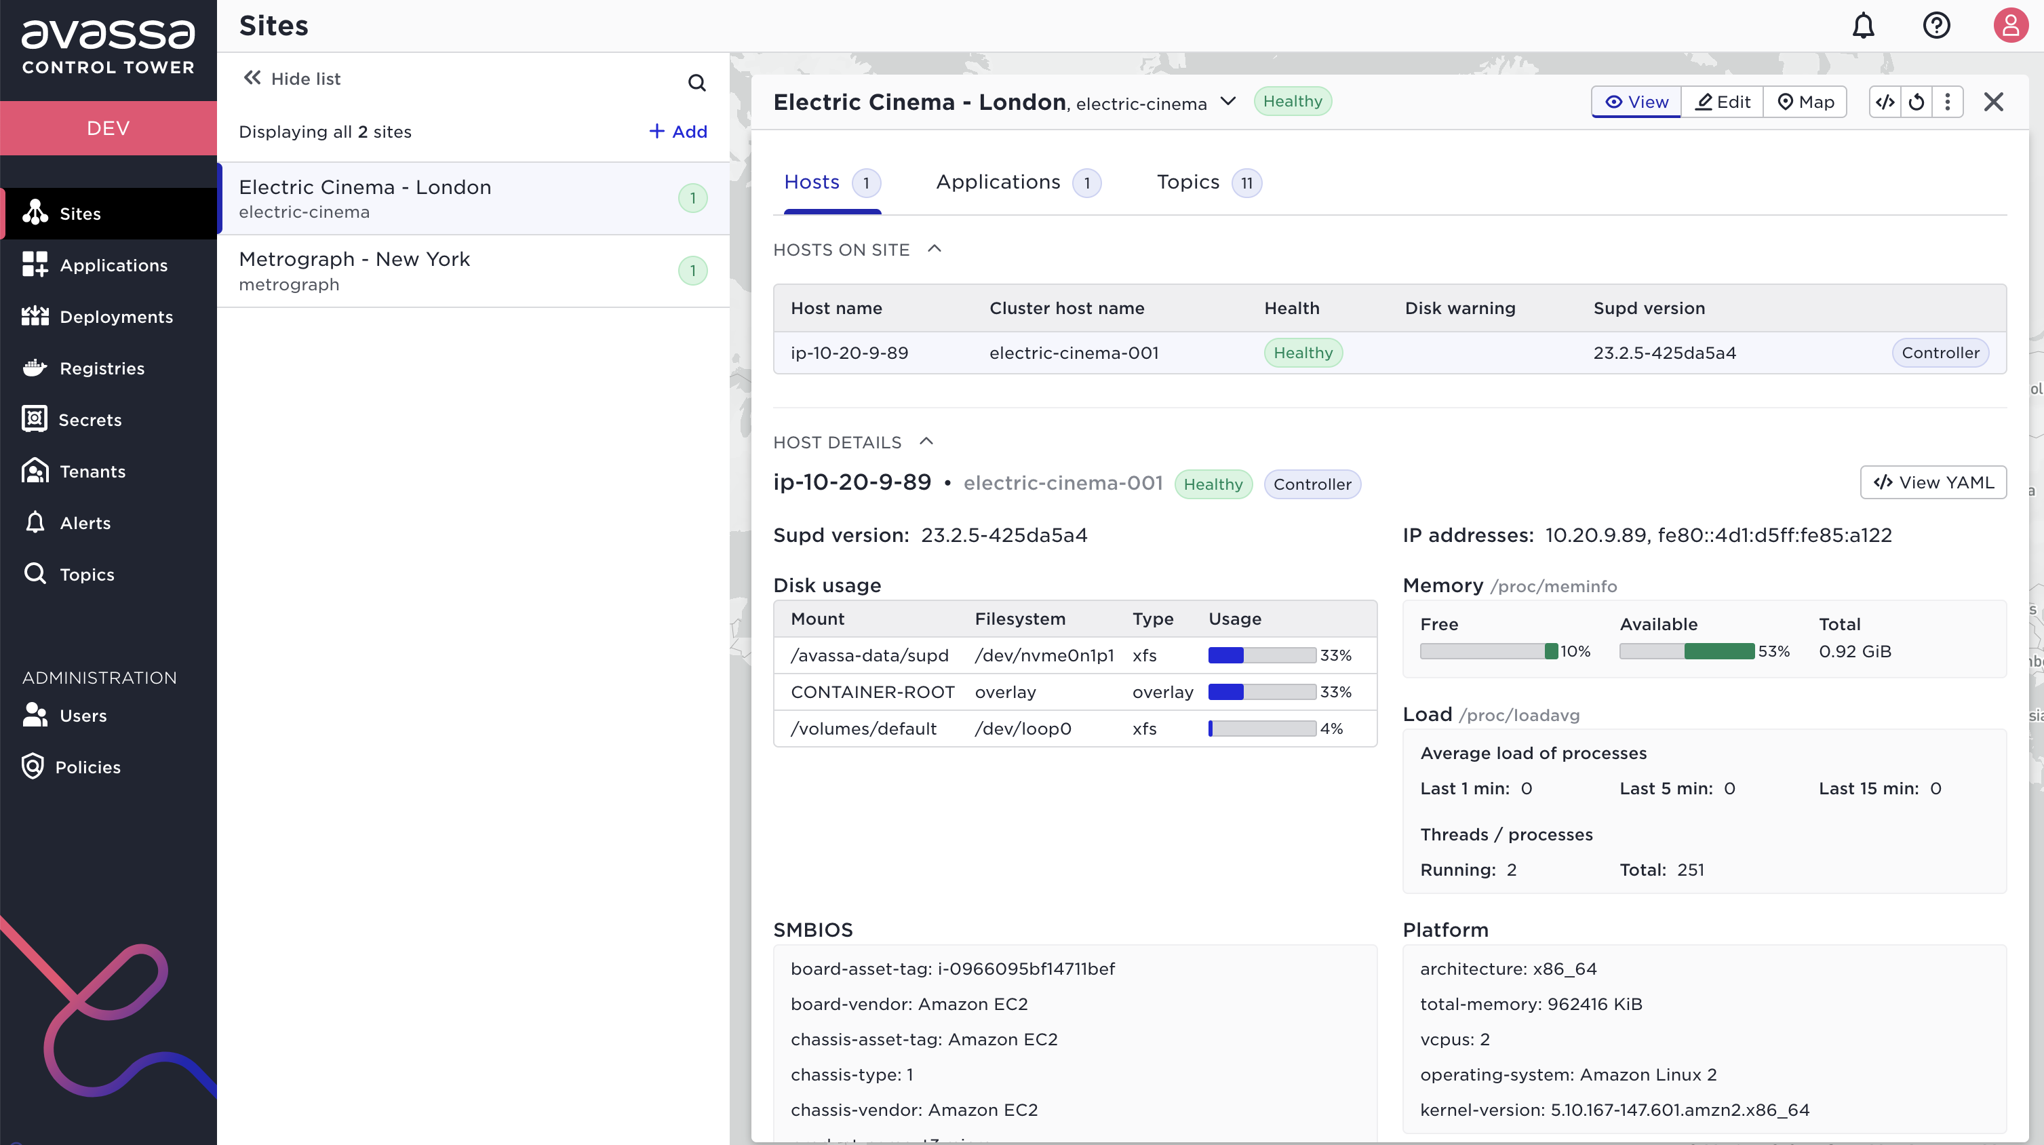Open the notifications bell in the header
The width and height of the screenshot is (2044, 1145).
point(1863,26)
